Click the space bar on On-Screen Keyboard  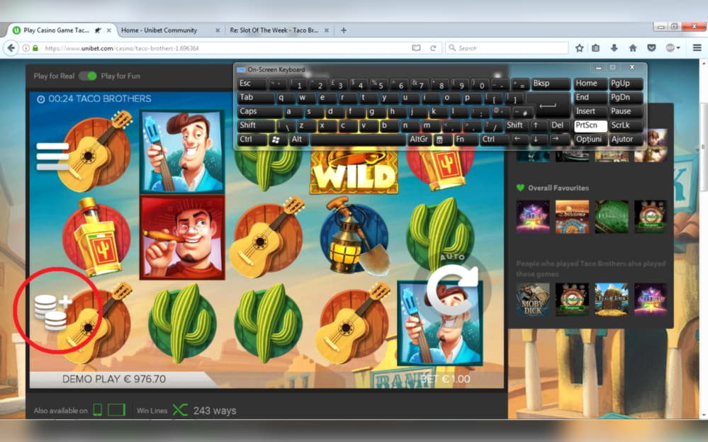359,140
